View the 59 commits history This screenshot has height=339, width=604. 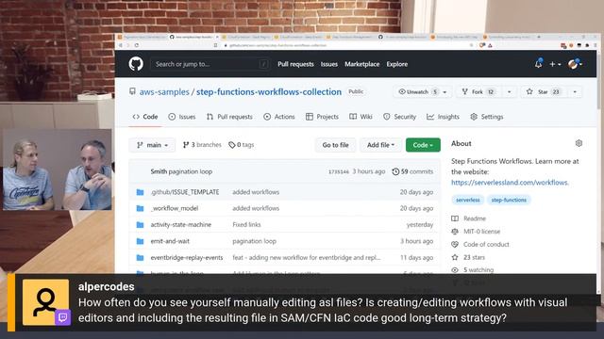(x=412, y=171)
